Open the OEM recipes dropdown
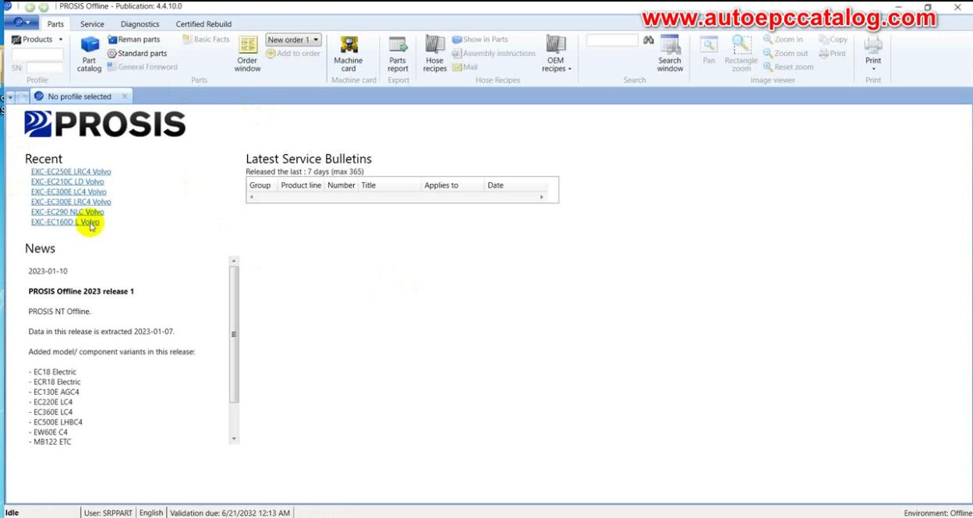 tap(556, 54)
